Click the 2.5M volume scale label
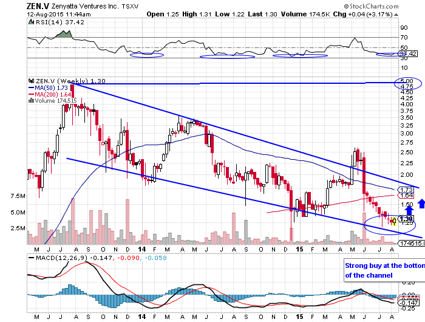Viewport: 425px width, 322px height. pyautogui.click(x=18, y=228)
